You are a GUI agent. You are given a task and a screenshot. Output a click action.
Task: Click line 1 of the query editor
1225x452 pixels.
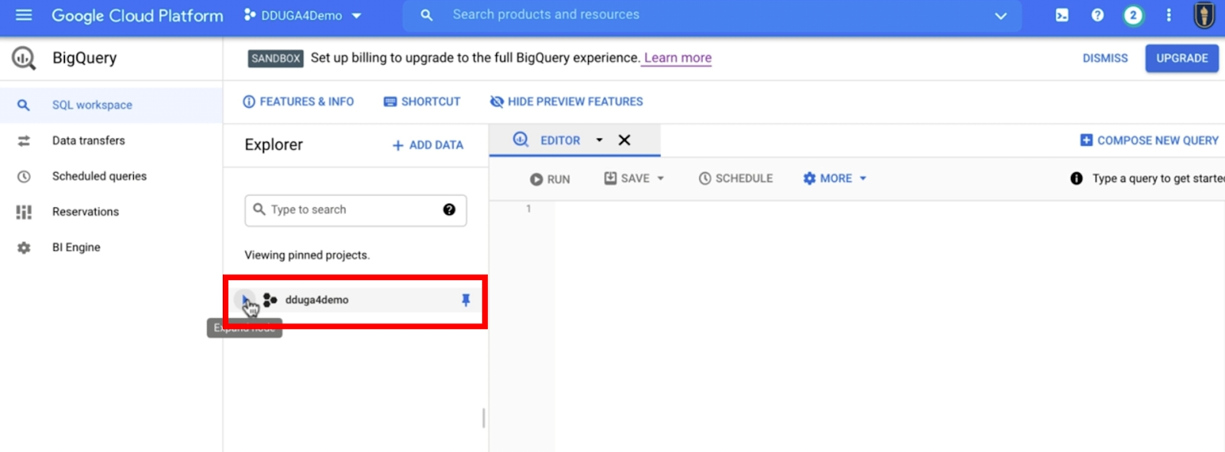click(x=888, y=209)
